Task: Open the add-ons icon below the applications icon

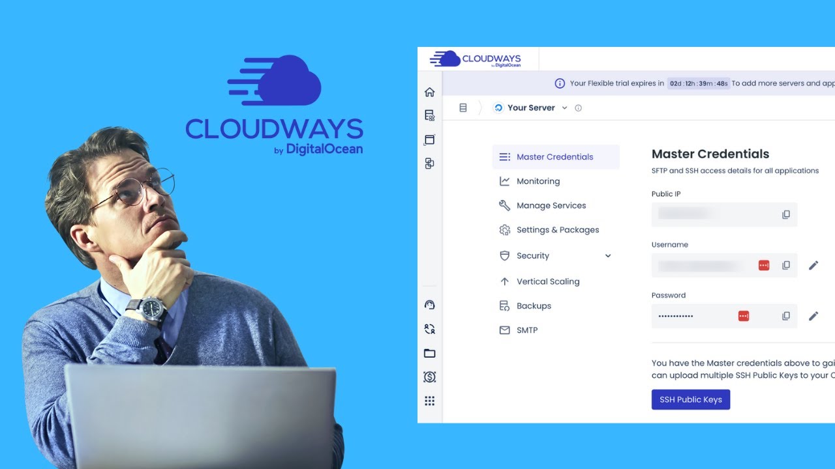Action: (429, 163)
